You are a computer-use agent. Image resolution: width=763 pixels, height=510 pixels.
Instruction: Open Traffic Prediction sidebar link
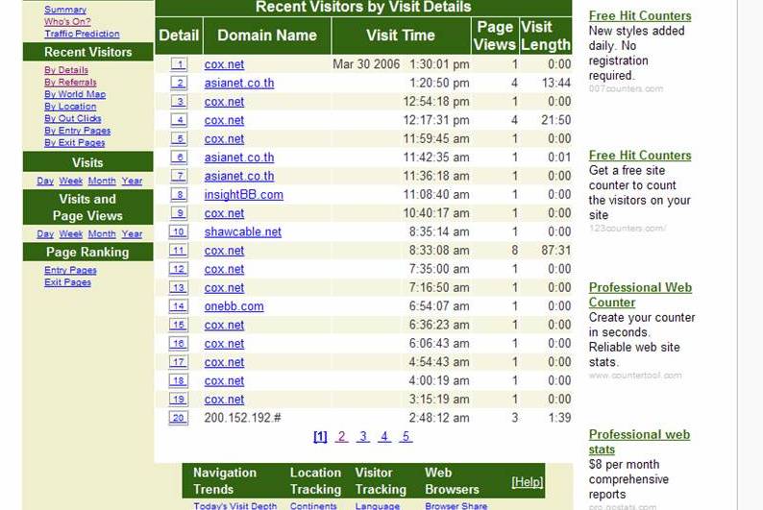[x=82, y=34]
